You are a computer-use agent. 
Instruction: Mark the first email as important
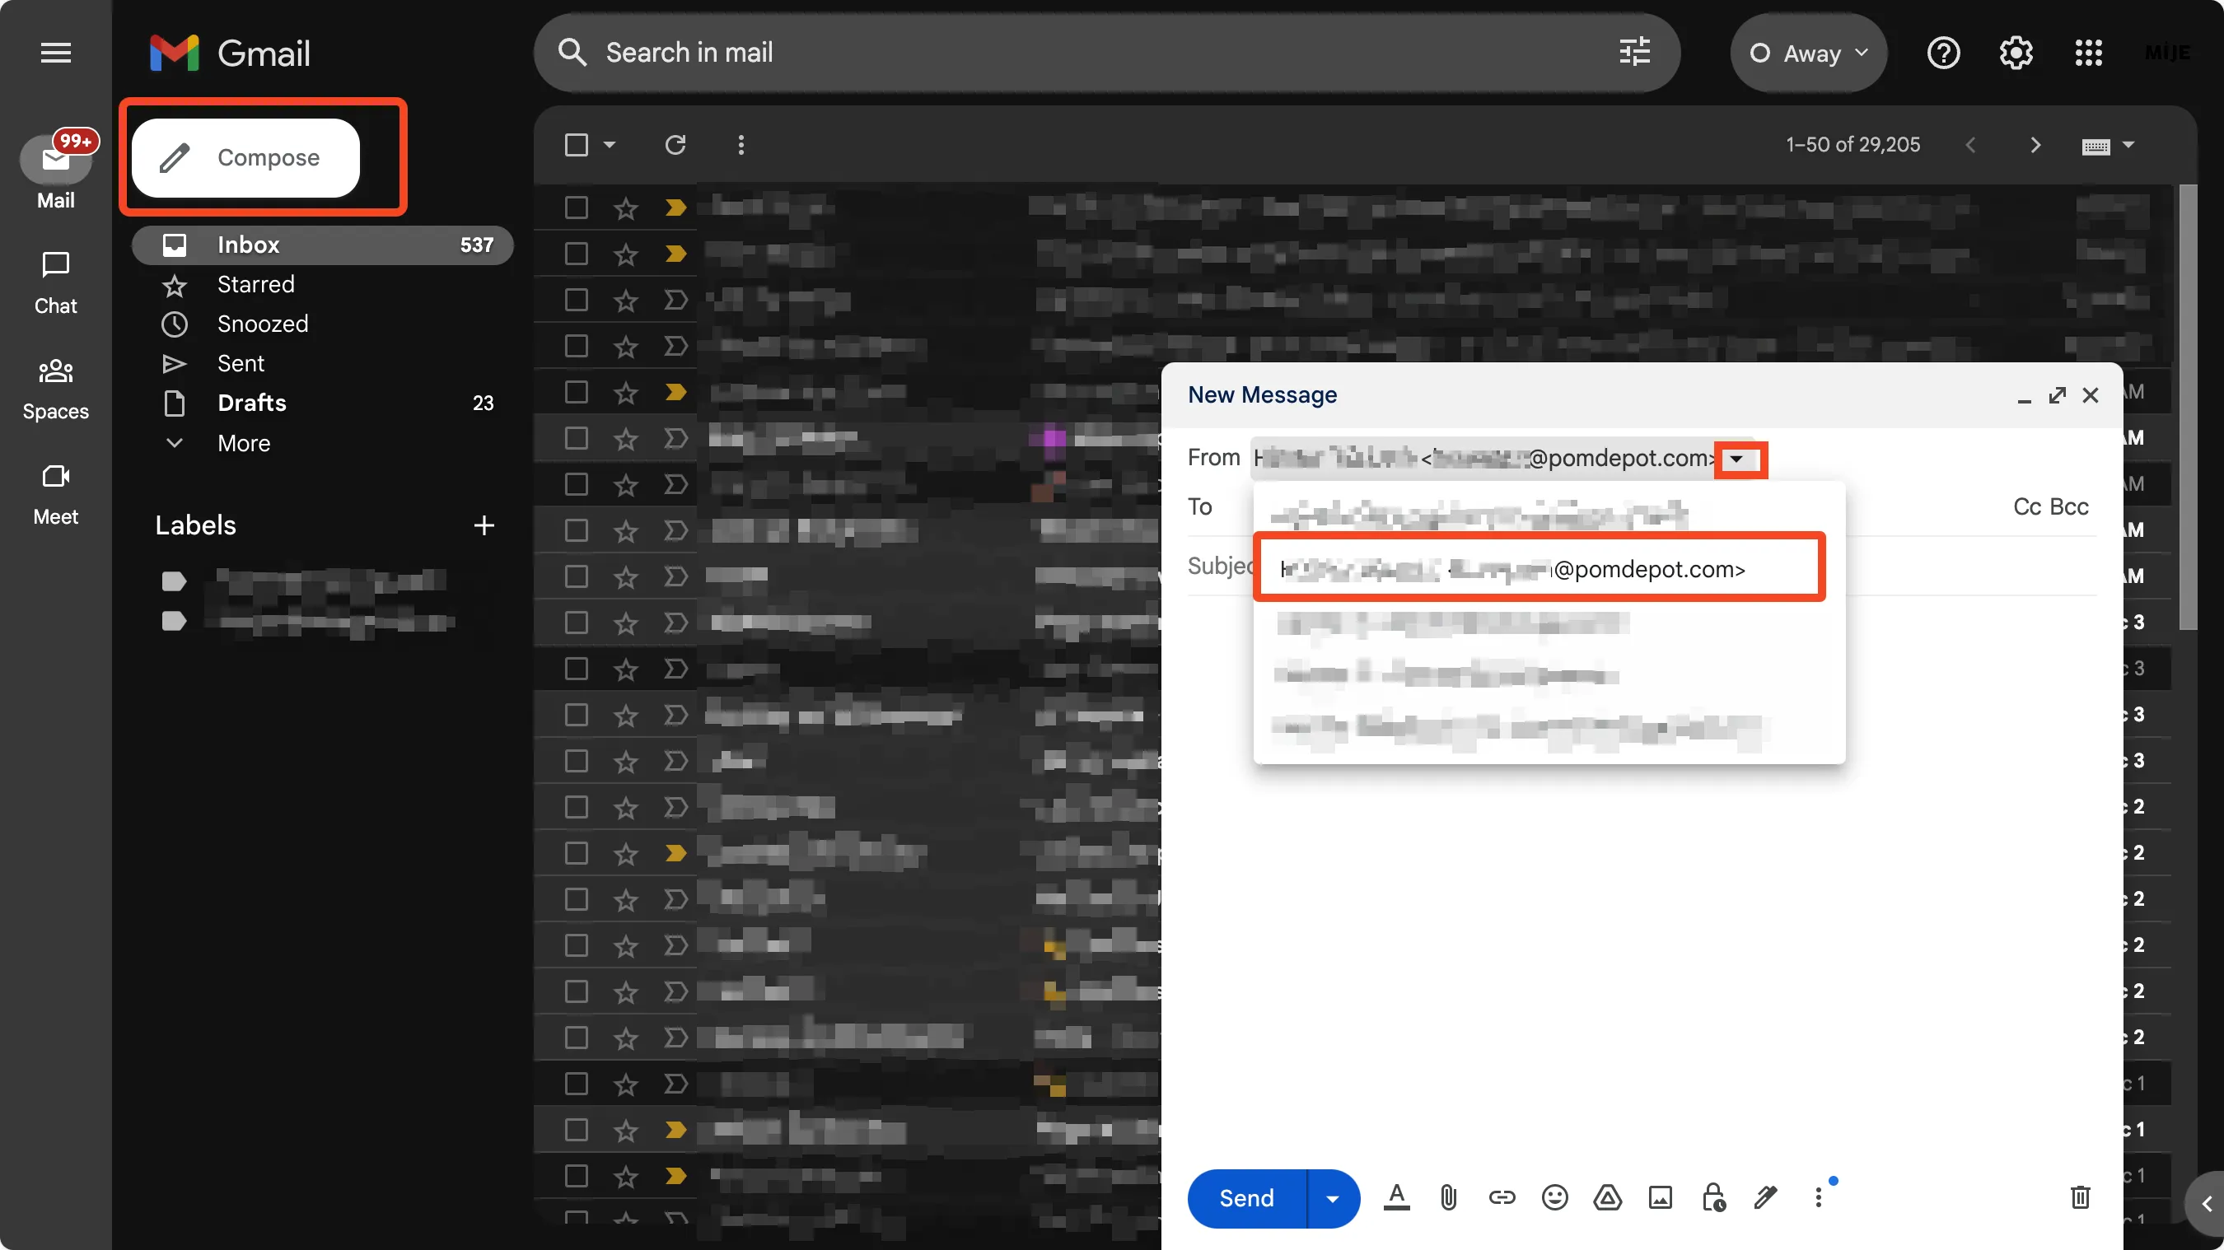point(675,208)
